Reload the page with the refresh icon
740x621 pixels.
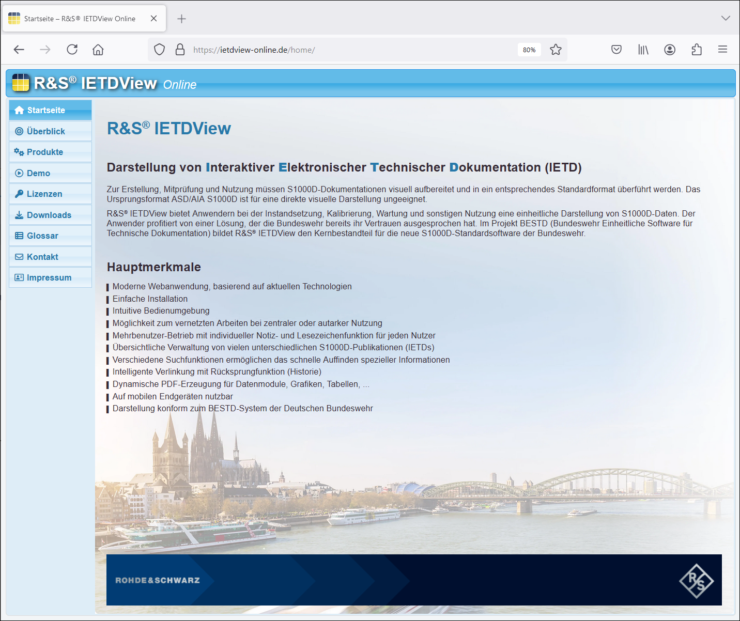click(72, 49)
